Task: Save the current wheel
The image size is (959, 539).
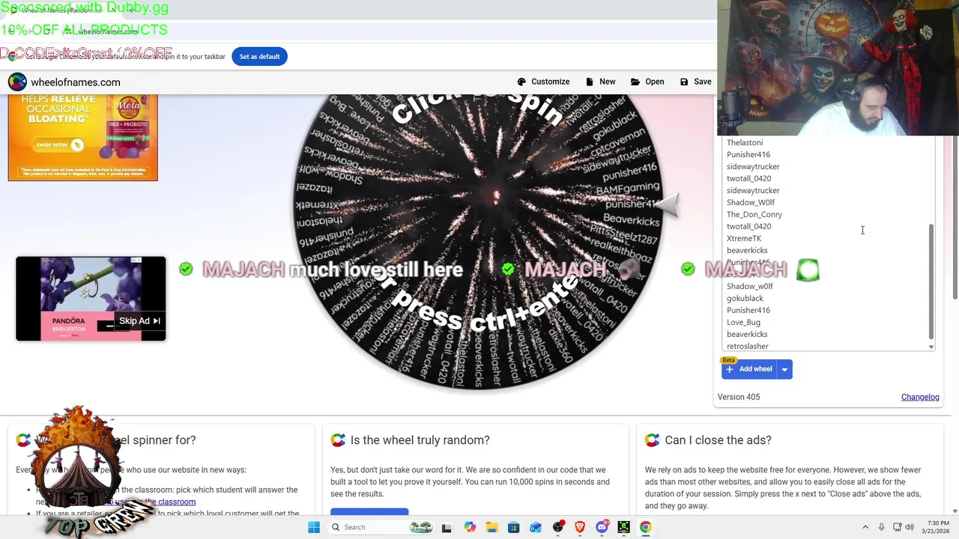Action: coord(695,82)
